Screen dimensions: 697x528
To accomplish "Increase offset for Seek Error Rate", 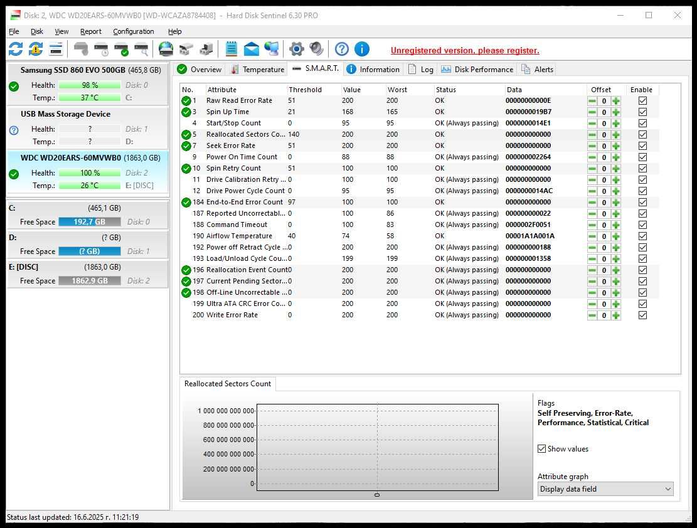I will point(615,146).
